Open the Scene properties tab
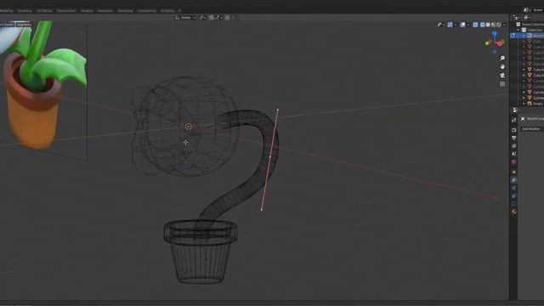This screenshot has height=306, width=544. click(x=513, y=154)
